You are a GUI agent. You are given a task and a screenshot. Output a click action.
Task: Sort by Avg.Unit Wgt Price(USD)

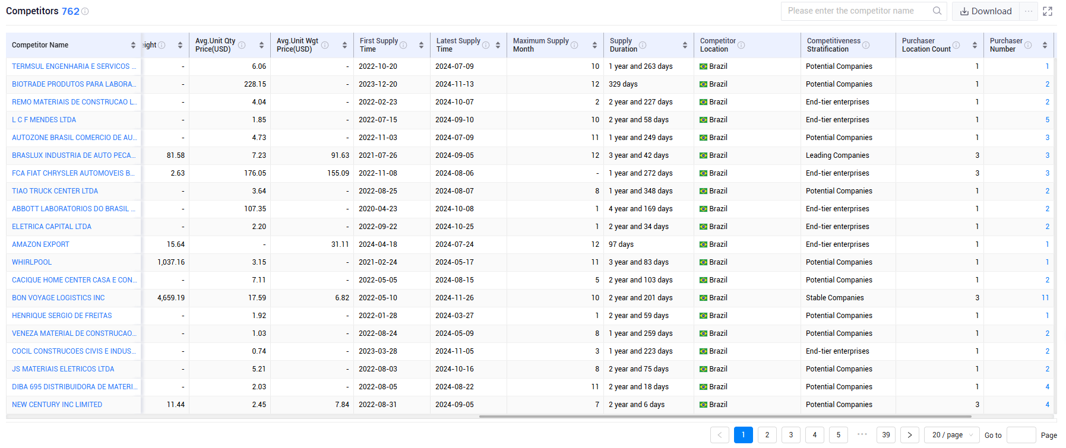(344, 45)
